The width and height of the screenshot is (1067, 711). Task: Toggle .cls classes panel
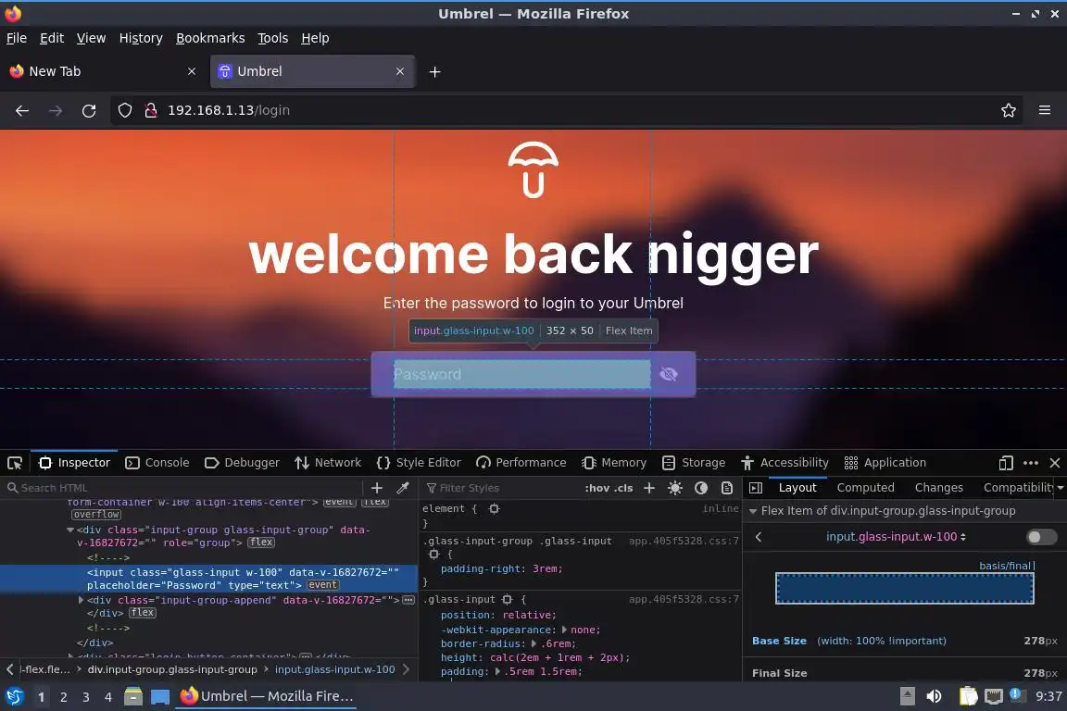(623, 488)
